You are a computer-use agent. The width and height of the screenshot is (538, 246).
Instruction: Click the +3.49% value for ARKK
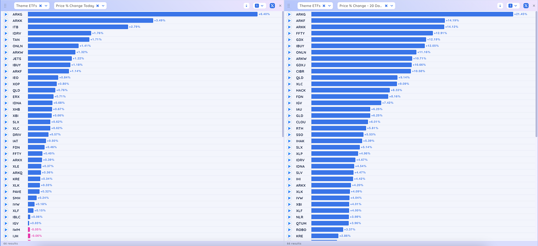[160, 21]
